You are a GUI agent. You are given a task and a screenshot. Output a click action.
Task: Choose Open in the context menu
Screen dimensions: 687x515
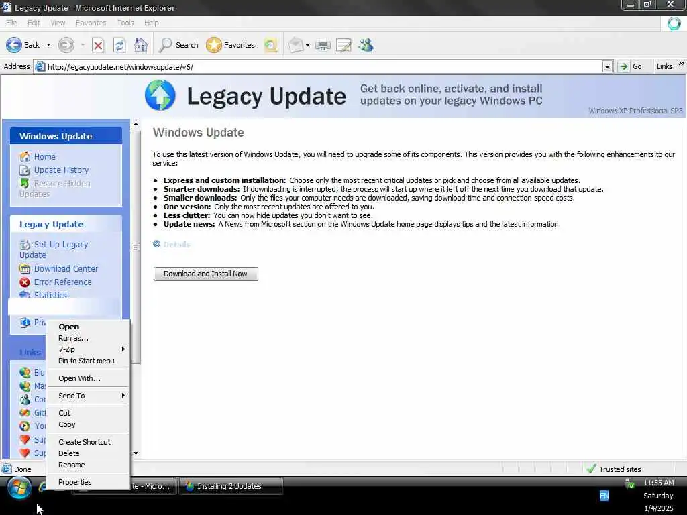point(87,327)
